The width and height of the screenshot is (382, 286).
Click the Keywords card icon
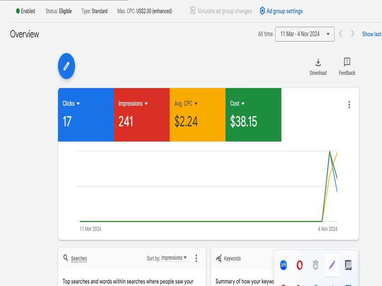(219, 258)
